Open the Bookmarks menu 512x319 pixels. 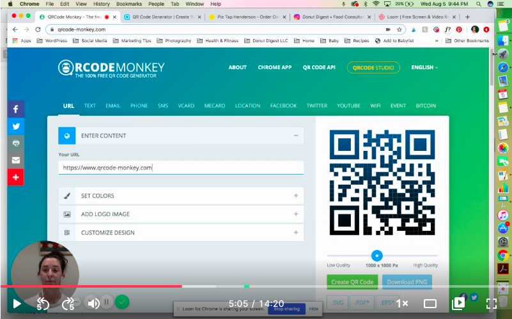pyautogui.click(x=129, y=4)
